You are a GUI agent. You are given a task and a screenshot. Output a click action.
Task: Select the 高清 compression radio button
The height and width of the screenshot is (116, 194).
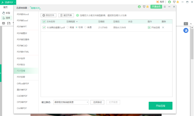(x=68, y=27)
